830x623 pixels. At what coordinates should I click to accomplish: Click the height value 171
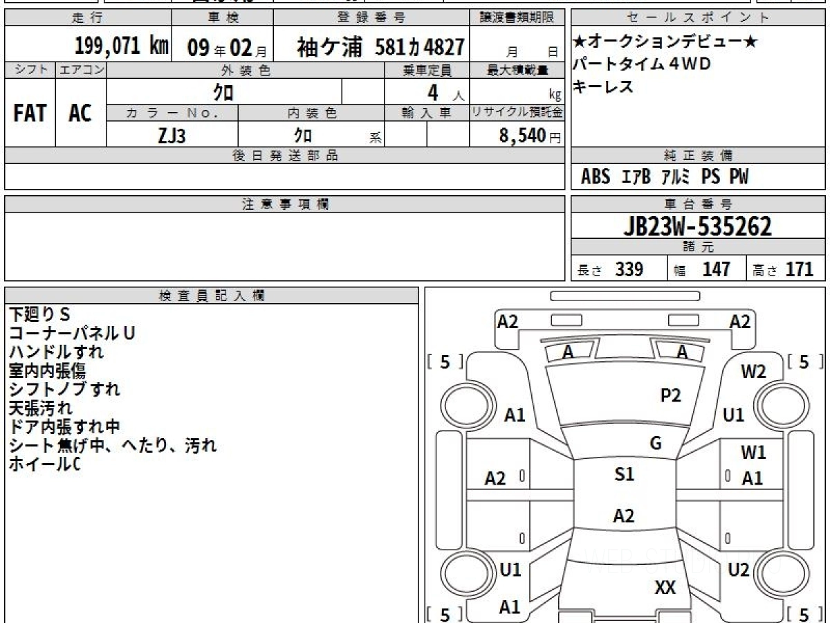tap(800, 269)
